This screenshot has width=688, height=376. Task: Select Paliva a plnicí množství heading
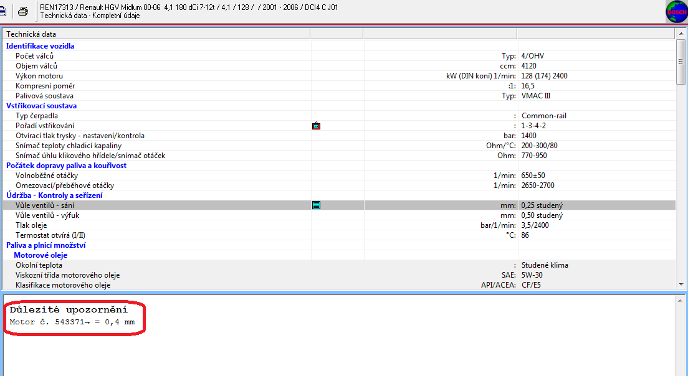point(45,245)
